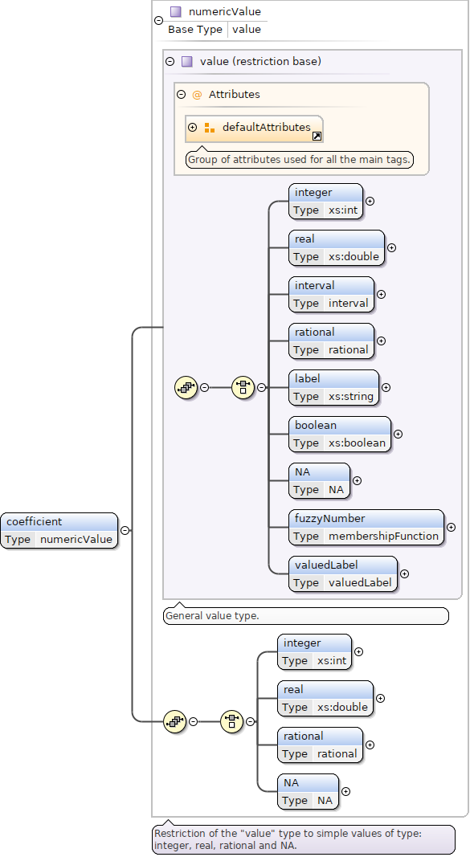Expand the lower integer element
The width and height of the screenshot is (470, 857).
(x=358, y=651)
